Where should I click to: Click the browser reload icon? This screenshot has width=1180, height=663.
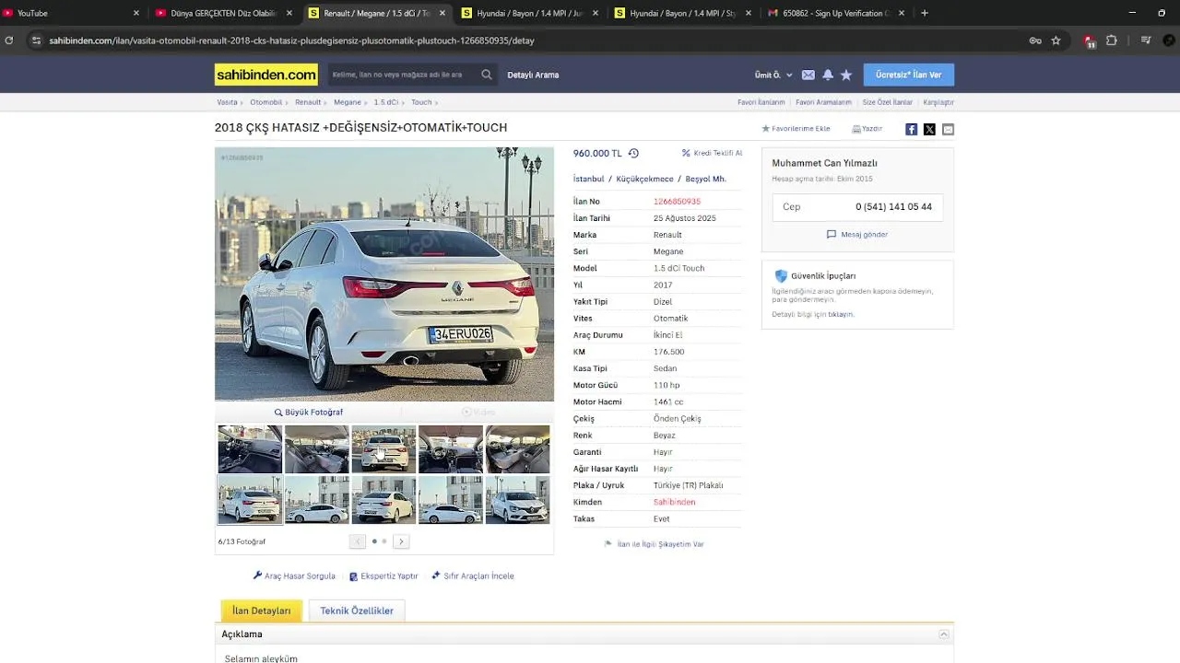(9, 41)
